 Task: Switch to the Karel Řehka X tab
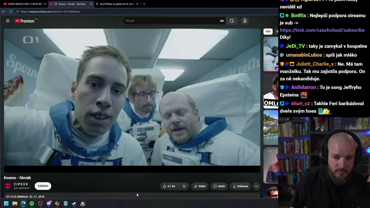[x=117, y=4]
